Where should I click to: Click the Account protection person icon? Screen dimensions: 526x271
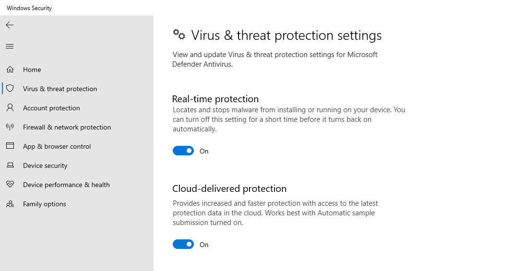[x=10, y=108]
